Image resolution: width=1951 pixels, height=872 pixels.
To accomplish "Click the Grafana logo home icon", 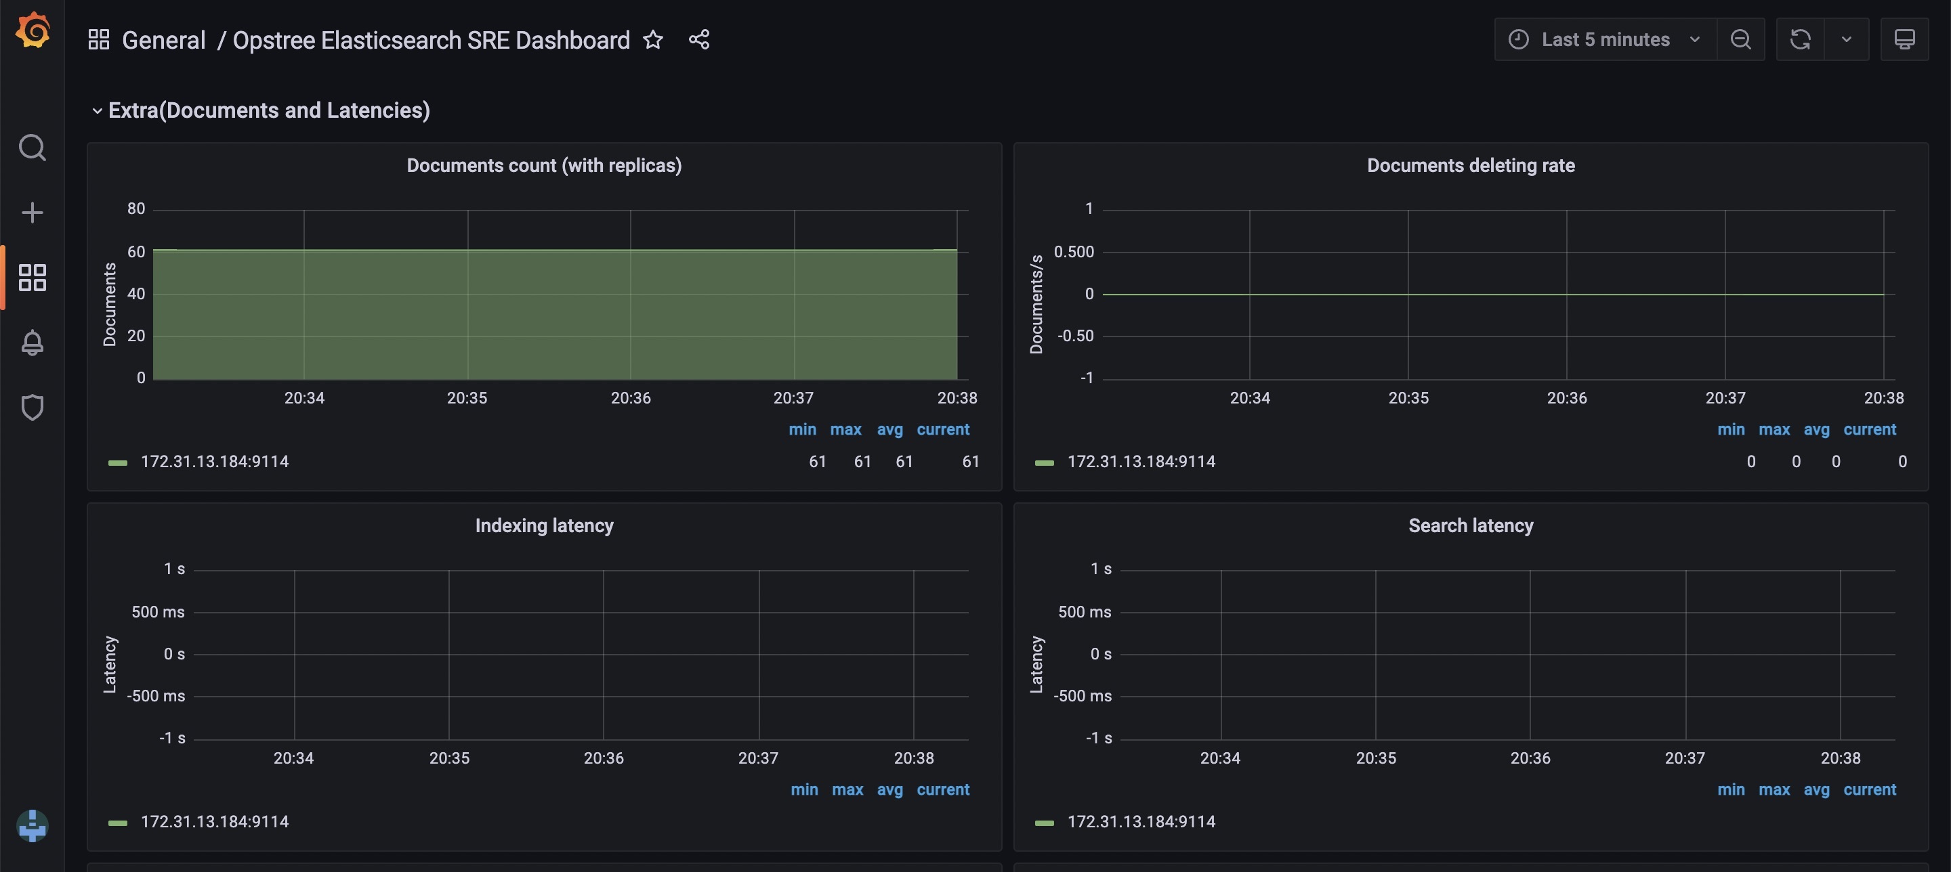I will click(x=33, y=32).
